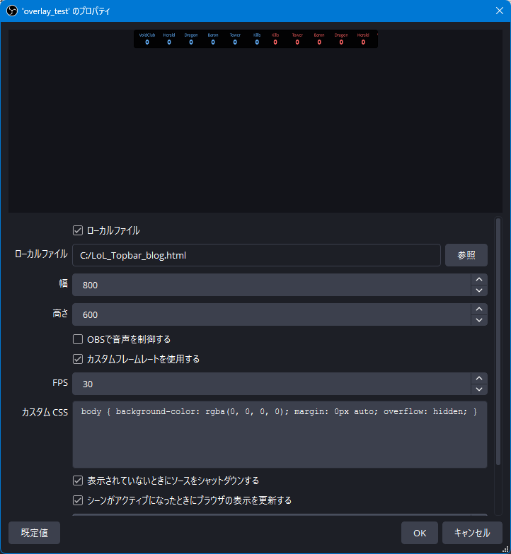Increase the 高さ value with up arrow

(x=479, y=310)
